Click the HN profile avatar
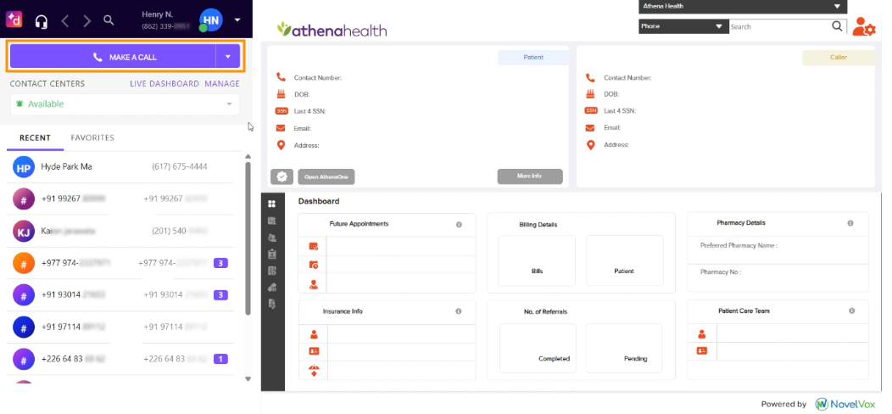 [210, 20]
